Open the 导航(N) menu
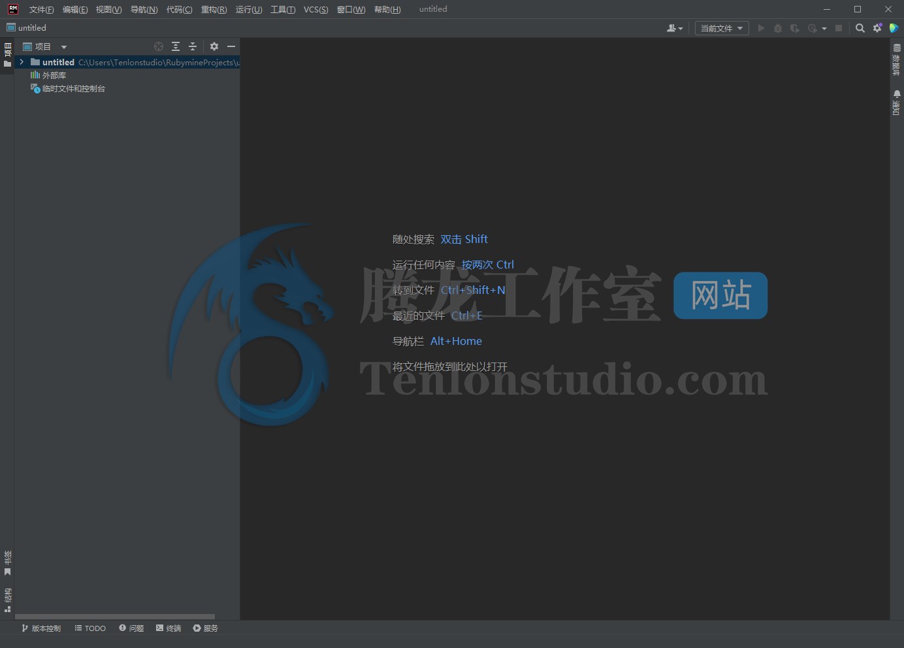Image resolution: width=904 pixels, height=648 pixels. pyautogui.click(x=144, y=9)
